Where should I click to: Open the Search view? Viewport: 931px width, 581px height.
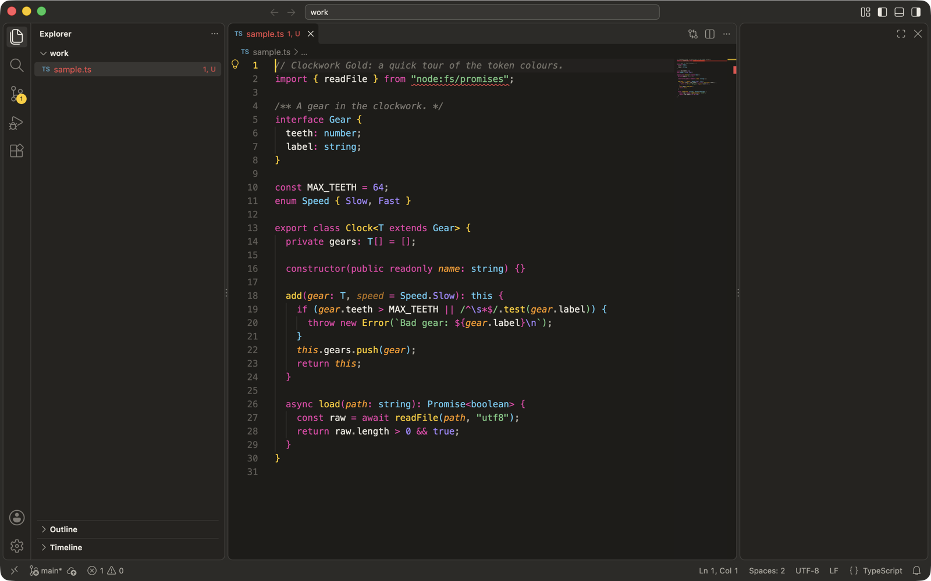[17, 65]
